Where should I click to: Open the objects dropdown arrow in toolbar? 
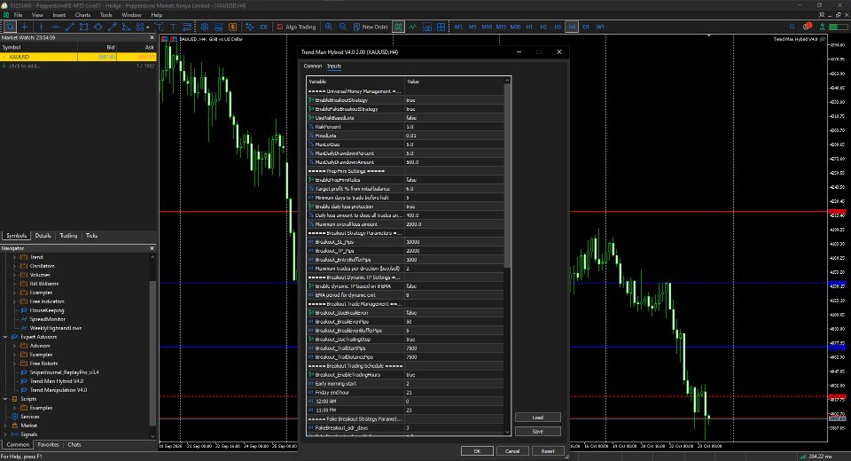coord(148,27)
